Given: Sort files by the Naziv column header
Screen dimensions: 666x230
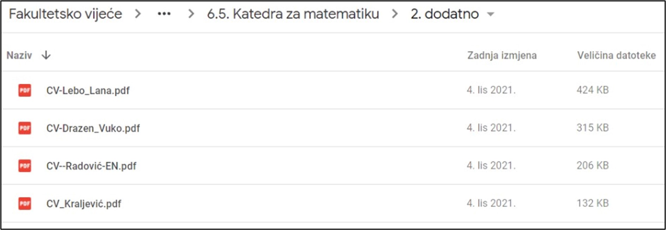Looking at the screenshot, I should point(19,55).
